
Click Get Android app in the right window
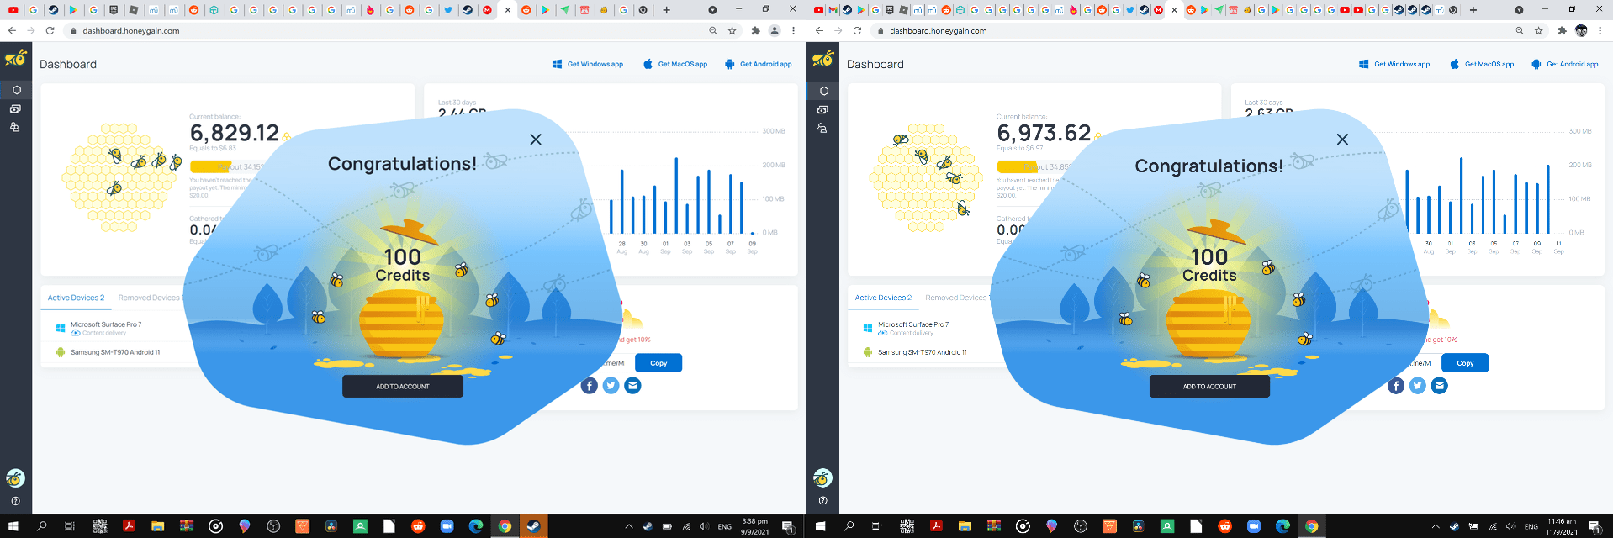point(1565,64)
